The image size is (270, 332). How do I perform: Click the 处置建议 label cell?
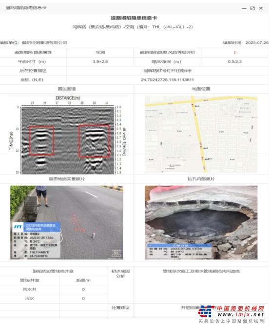[x=120, y=308]
